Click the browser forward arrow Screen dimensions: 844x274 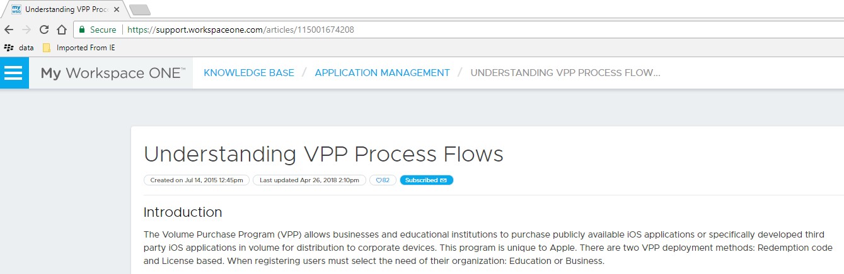(x=26, y=30)
